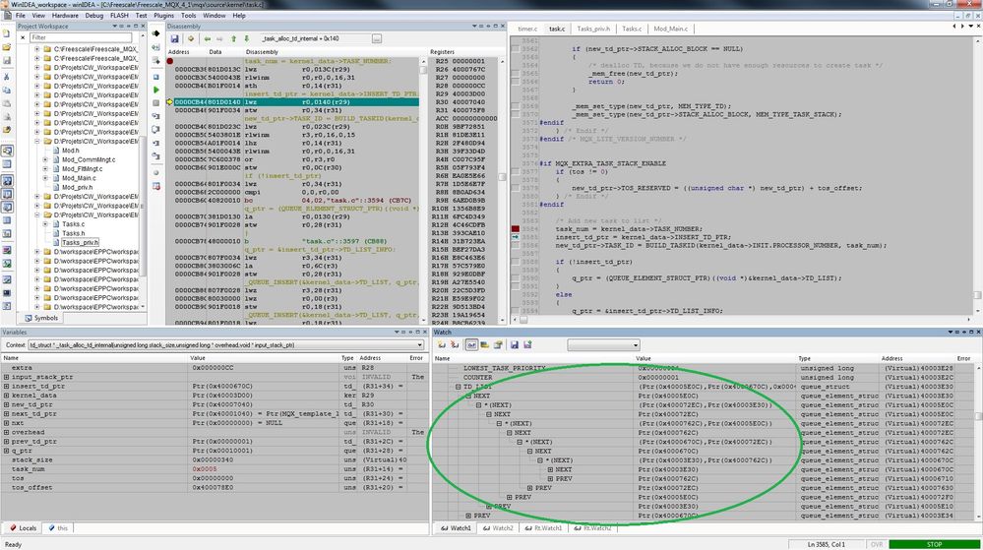Open the Context dropdown in Variables
This screenshot has height=550, width=983.
coord(419,345)
